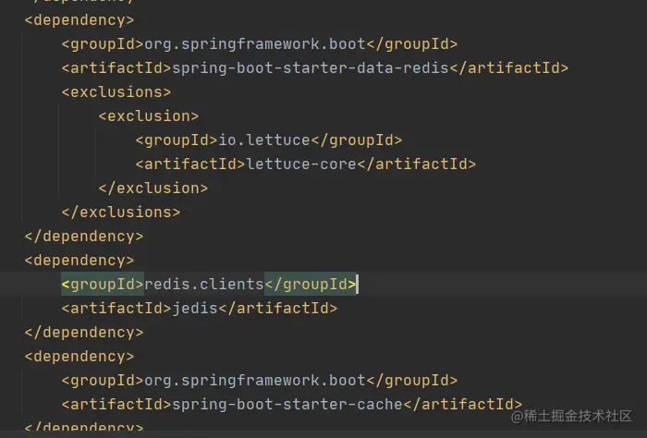The image size is (647, 438).
Task: Click the jedis artifactId line
Action: click(x=200, y=308)
